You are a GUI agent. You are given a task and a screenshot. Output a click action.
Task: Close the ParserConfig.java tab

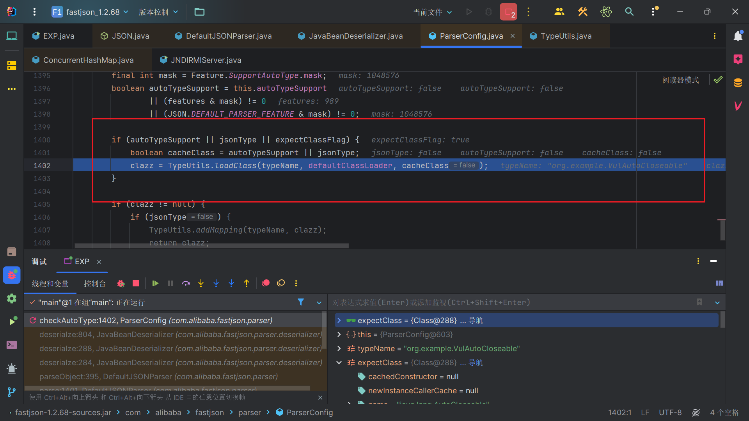pos(513,36)
